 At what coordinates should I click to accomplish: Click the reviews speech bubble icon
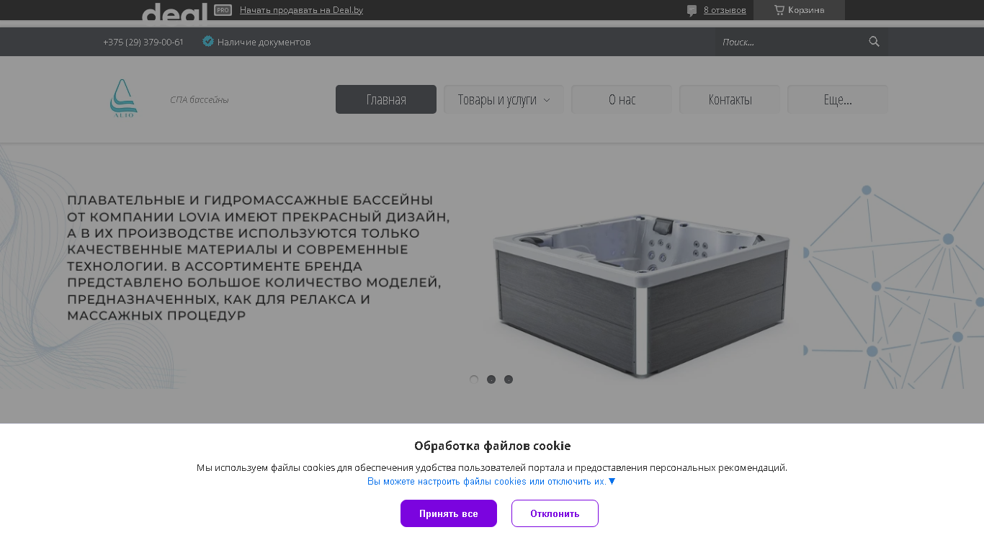pyautogui.click(x=692, y=11)
